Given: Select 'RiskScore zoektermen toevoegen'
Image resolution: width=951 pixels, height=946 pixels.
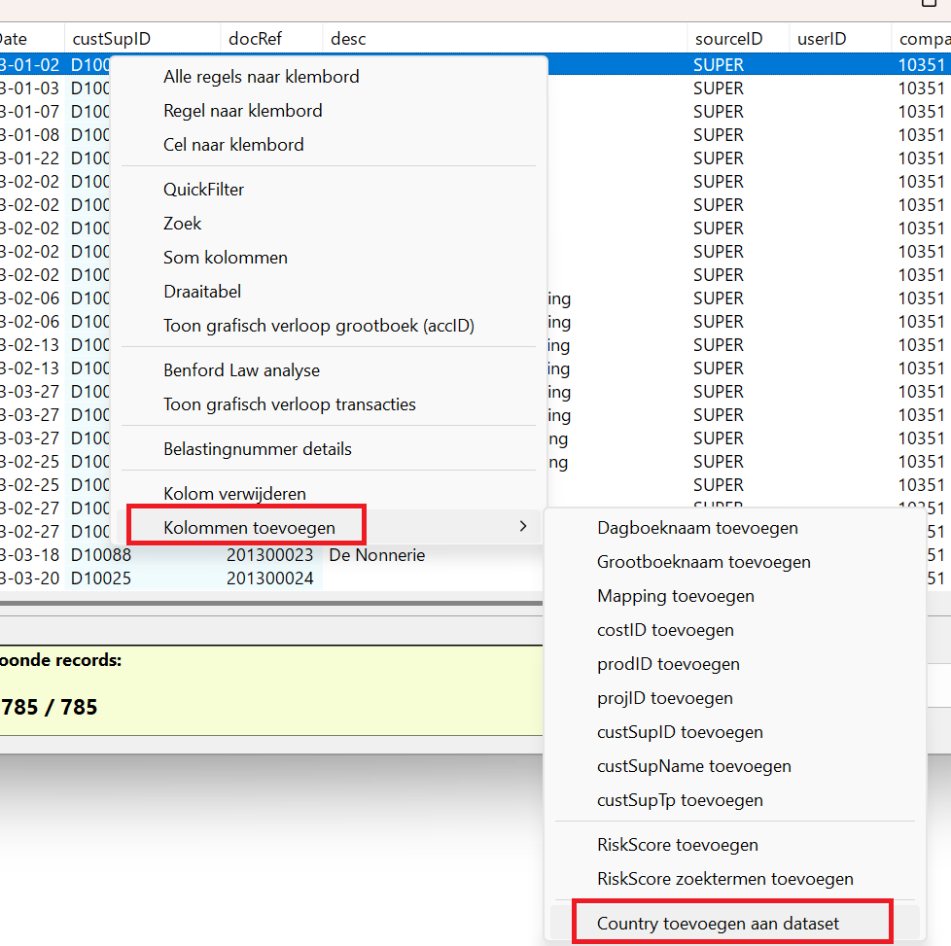Looking at the screenshot, I should (x=724, y=879).
